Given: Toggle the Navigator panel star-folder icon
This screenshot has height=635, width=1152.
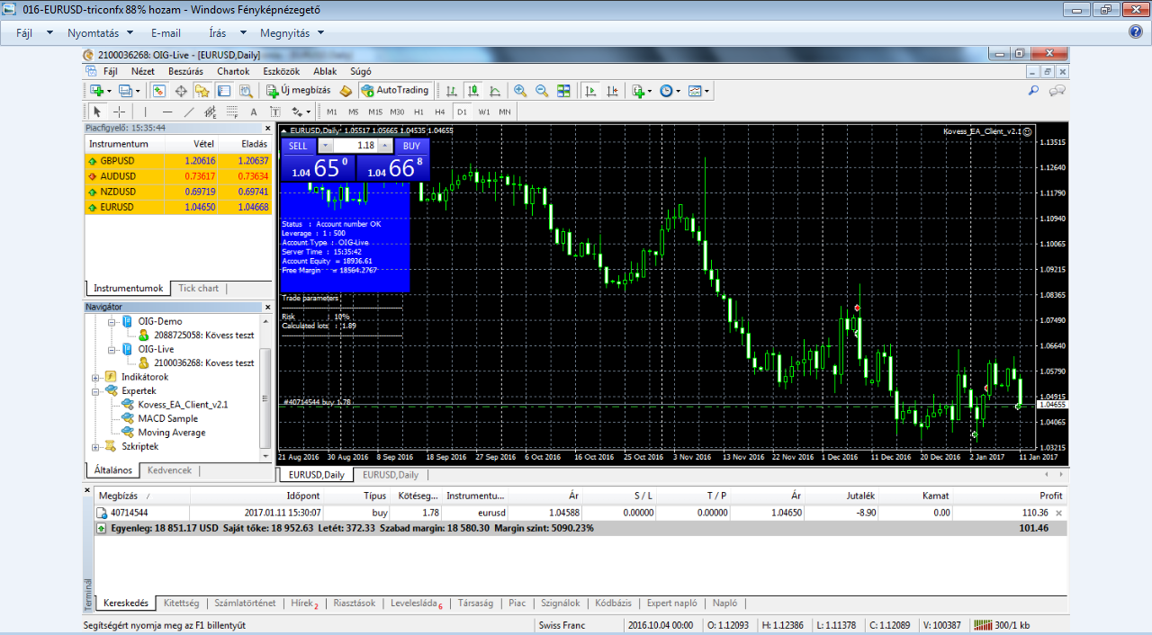Looking at the screenshot, I should pos(202,91).
